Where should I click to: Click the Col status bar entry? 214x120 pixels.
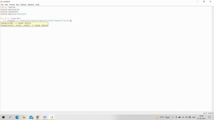click(x=211, y=113)
